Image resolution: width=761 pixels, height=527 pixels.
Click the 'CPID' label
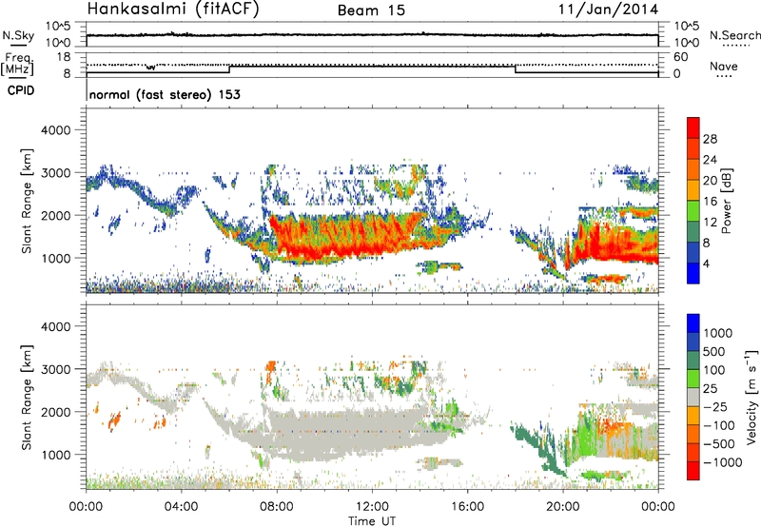pos(21,90)
